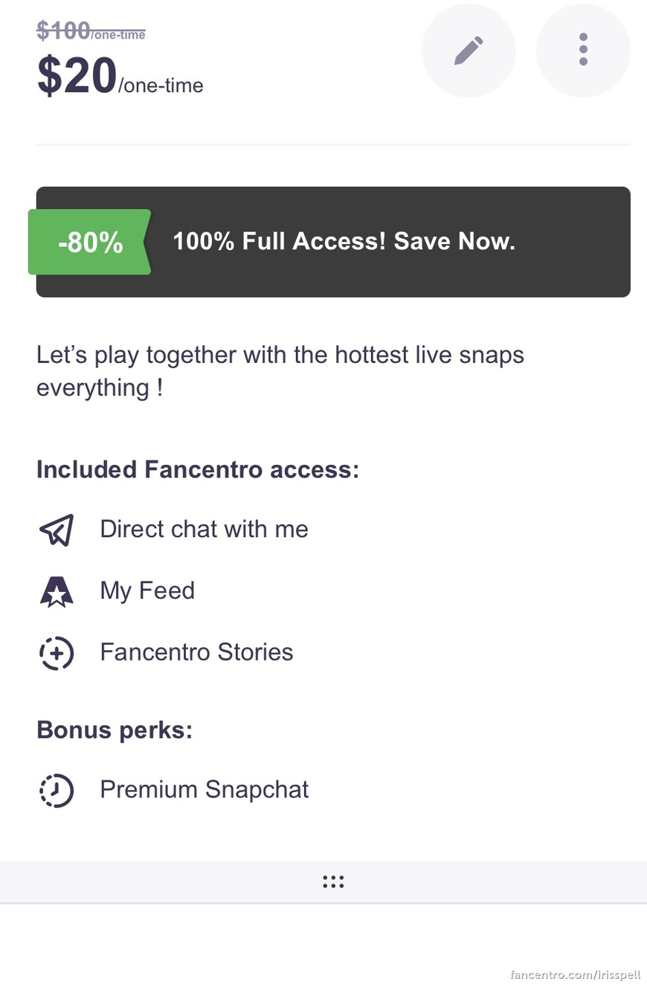The width and height of the screenshot is (647, 987).
Task: Click the Included Fancentro access heading
Action: (198, 470)
